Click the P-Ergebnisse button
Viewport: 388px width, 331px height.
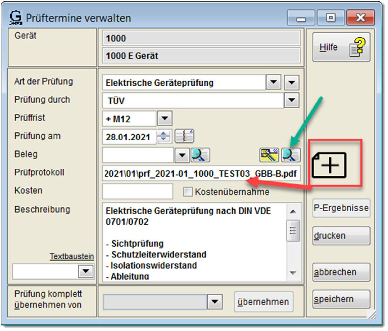pyautogui.click(x=341, y=208)
